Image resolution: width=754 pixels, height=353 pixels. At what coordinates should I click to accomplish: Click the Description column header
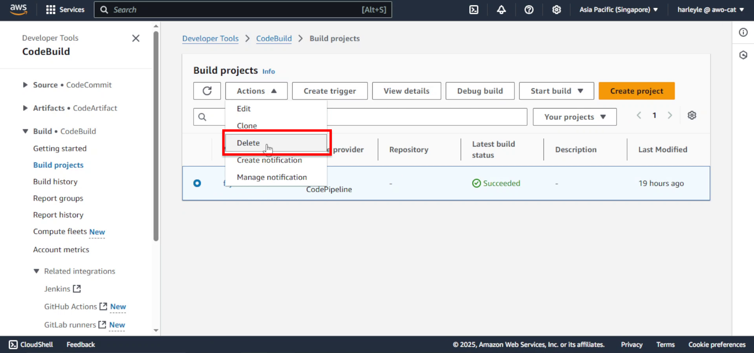point(576,149)
